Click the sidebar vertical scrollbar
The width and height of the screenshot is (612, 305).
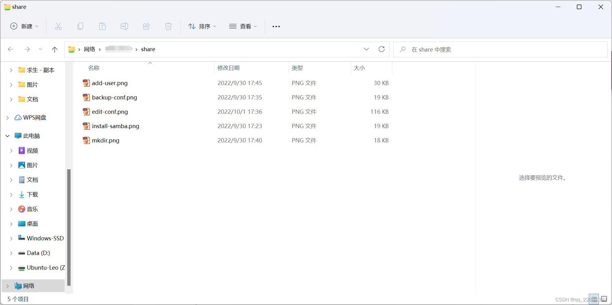(x=69, y=227)
